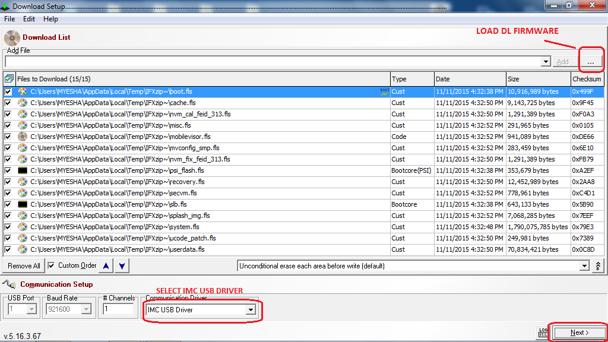Click the ucode_patch.fls file icon
Image resolution: width=608 pixels, height=342 pixels.
pos(23,237)
